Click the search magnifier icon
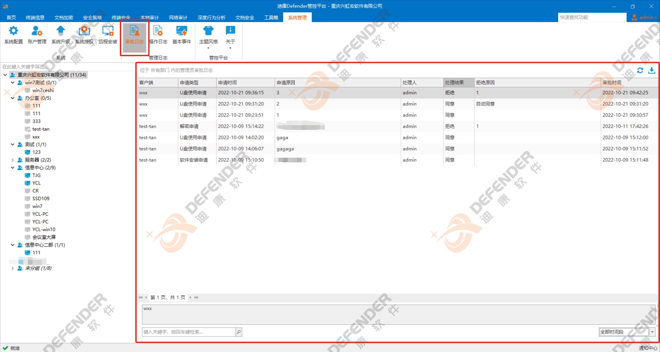Image resolution: width=660 pixels, height=352 pixels. click(239, 332)
